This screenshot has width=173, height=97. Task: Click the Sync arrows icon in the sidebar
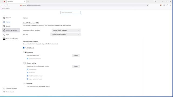pyautogui.click(x=4, y=34)
